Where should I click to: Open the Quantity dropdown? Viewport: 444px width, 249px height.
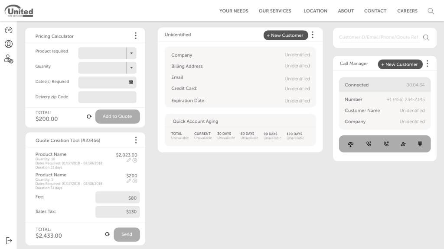click(131, 68)
